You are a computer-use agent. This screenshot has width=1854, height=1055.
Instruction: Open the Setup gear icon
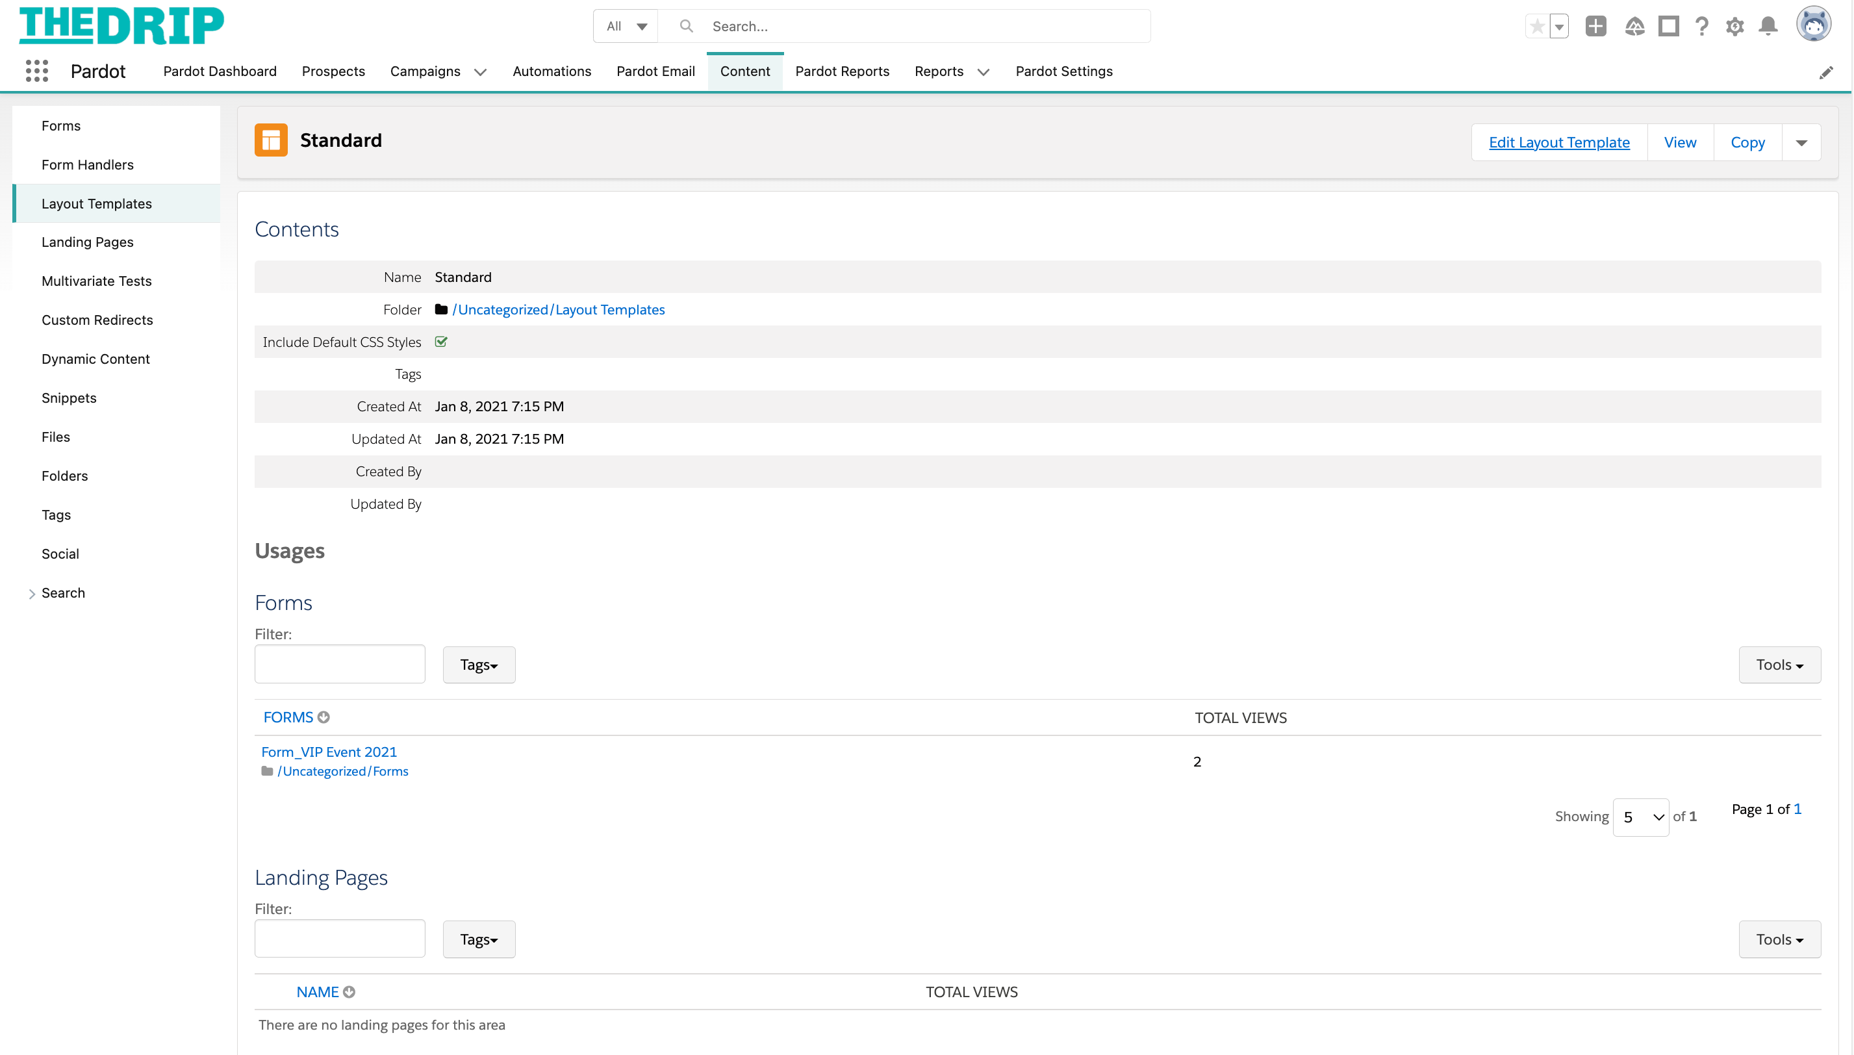[x=1734, y=27]
